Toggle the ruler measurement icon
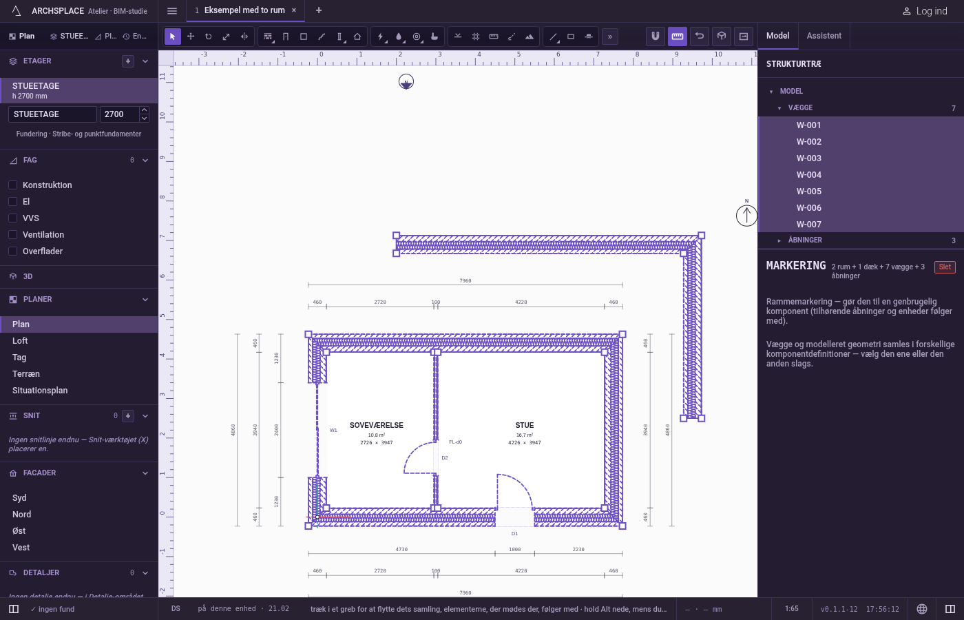The height and width of the screenshot is (620, 964). click(x=678, y=37)
